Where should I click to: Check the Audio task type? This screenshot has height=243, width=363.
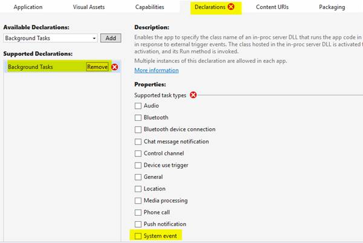tap(138, 106)
